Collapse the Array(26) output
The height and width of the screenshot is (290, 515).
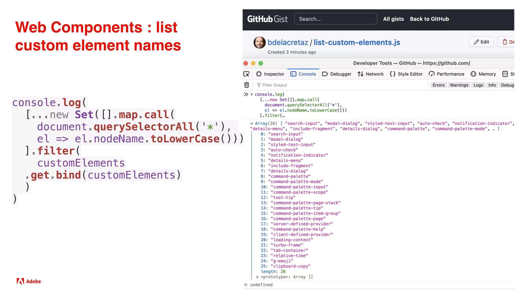pos(251,124)
